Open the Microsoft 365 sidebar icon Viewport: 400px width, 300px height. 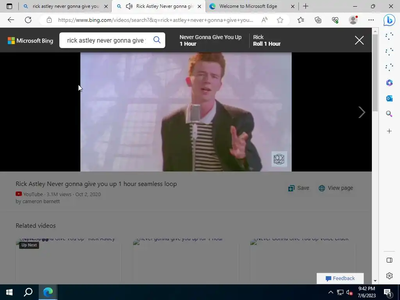point(389,83)
